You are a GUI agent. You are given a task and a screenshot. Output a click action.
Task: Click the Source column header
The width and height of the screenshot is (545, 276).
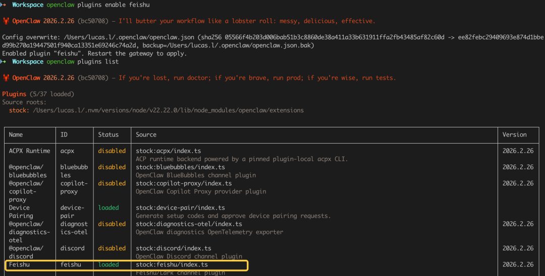tap(146, 135)
